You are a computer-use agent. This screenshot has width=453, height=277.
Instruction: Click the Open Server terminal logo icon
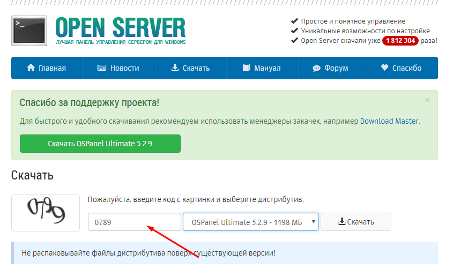point(29,31)
